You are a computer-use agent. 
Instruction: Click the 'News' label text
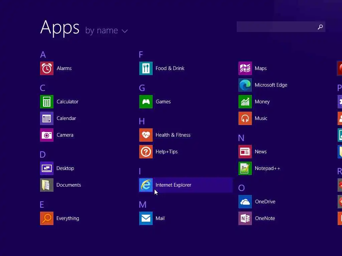(x=261, y=152)
